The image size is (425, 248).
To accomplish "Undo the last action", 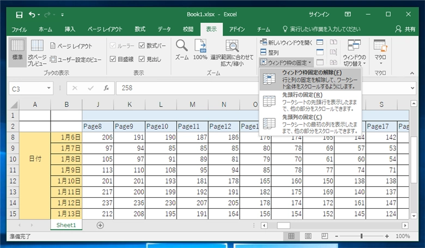I will click(32, 15).
